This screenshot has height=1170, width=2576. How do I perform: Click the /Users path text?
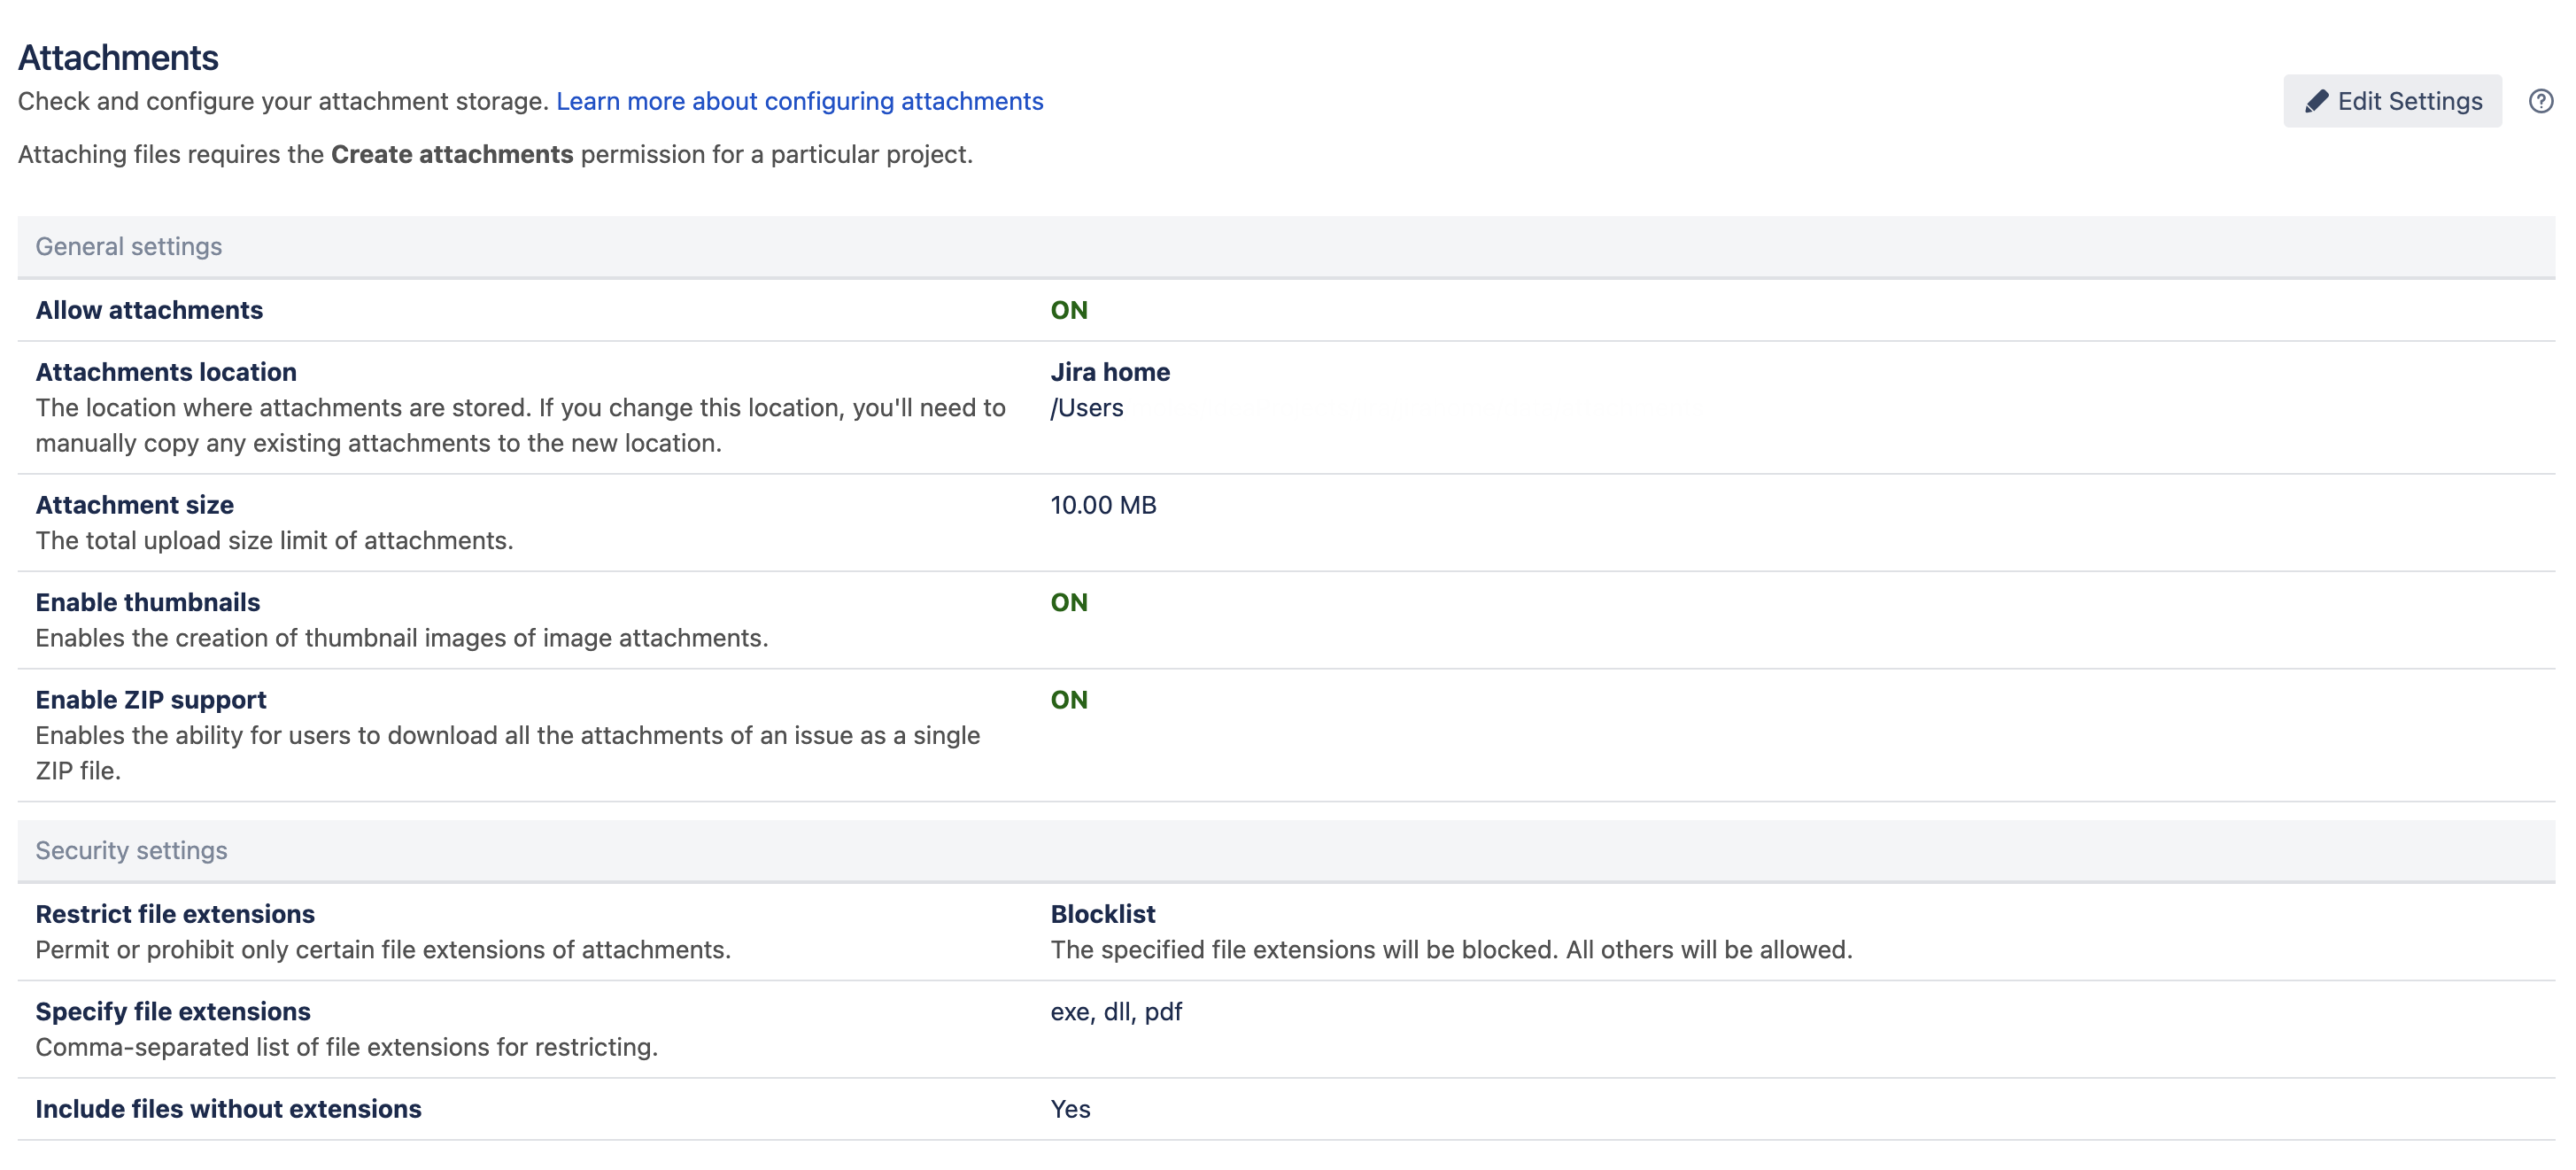click(x=1086, y=408)
